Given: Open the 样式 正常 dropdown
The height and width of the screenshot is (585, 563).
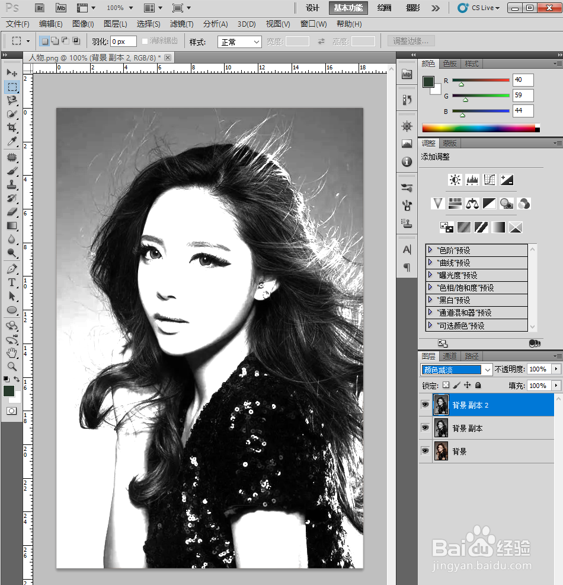Looking at the screenshot, I should tap(239, 42).
